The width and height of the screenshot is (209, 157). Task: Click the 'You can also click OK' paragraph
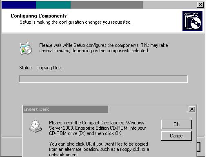pyautogui.click(x=99, y=149)
